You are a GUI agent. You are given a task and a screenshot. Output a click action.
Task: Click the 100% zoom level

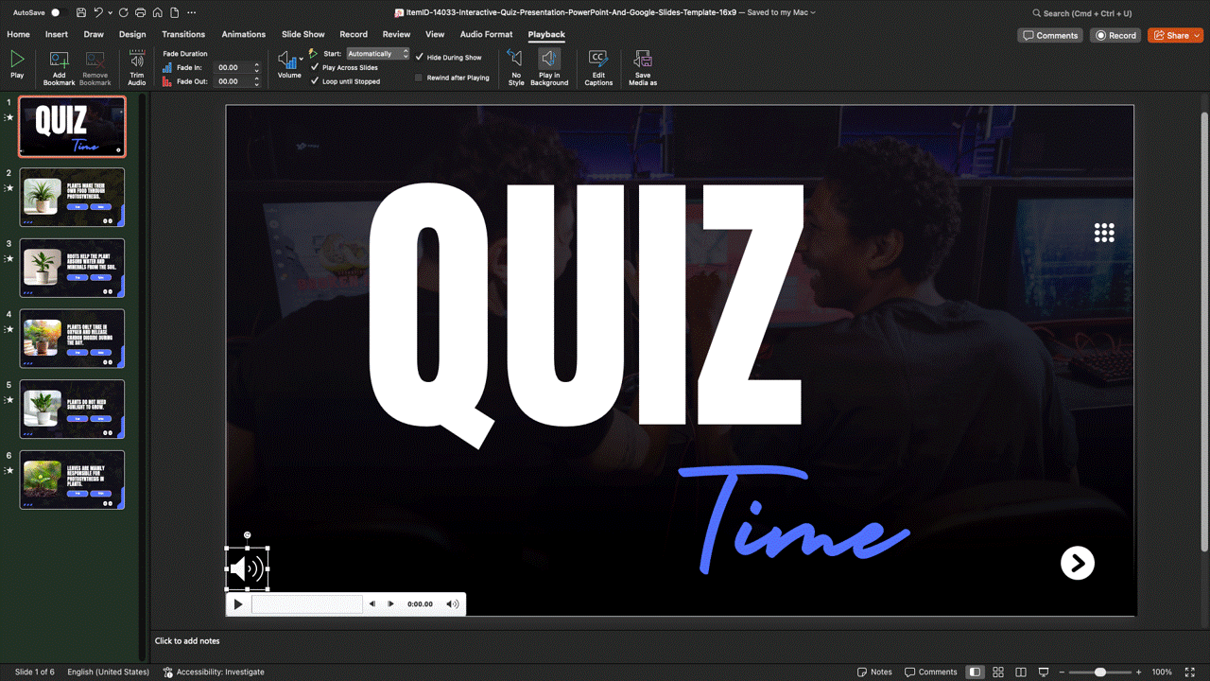pyautogui.click(x=1162, y=672)
